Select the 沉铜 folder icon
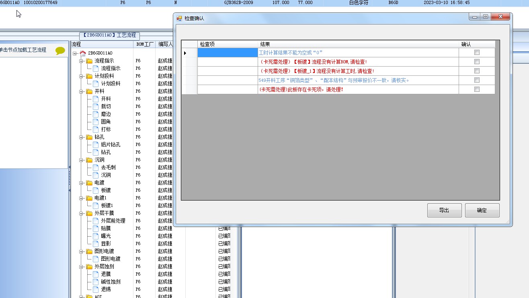Viewport: 529px width, 298px height. point(89,160)
